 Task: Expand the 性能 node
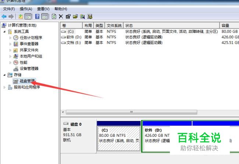[10, 63]
